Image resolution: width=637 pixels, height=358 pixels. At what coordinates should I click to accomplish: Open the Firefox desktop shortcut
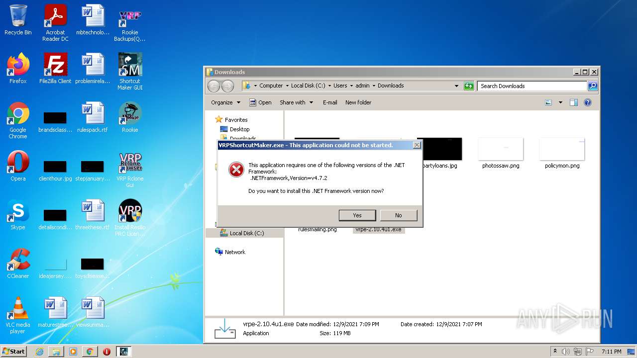(x=18, y=69)
